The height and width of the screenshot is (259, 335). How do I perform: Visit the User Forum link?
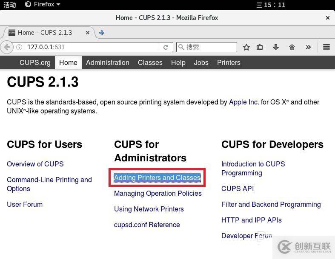click(x=25, y=204)
